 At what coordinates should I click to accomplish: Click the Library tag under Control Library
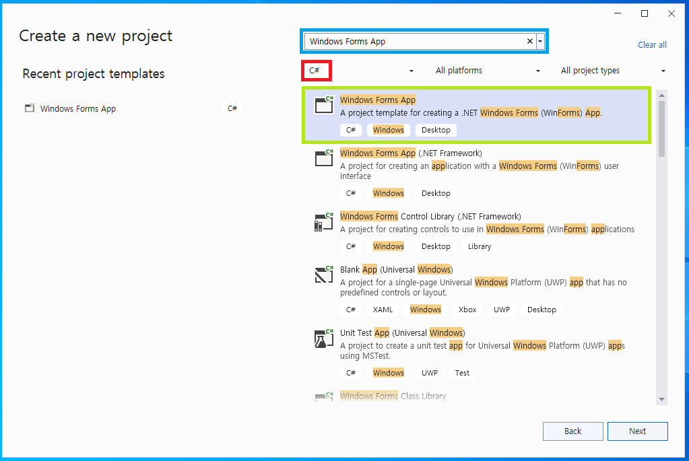480,246
